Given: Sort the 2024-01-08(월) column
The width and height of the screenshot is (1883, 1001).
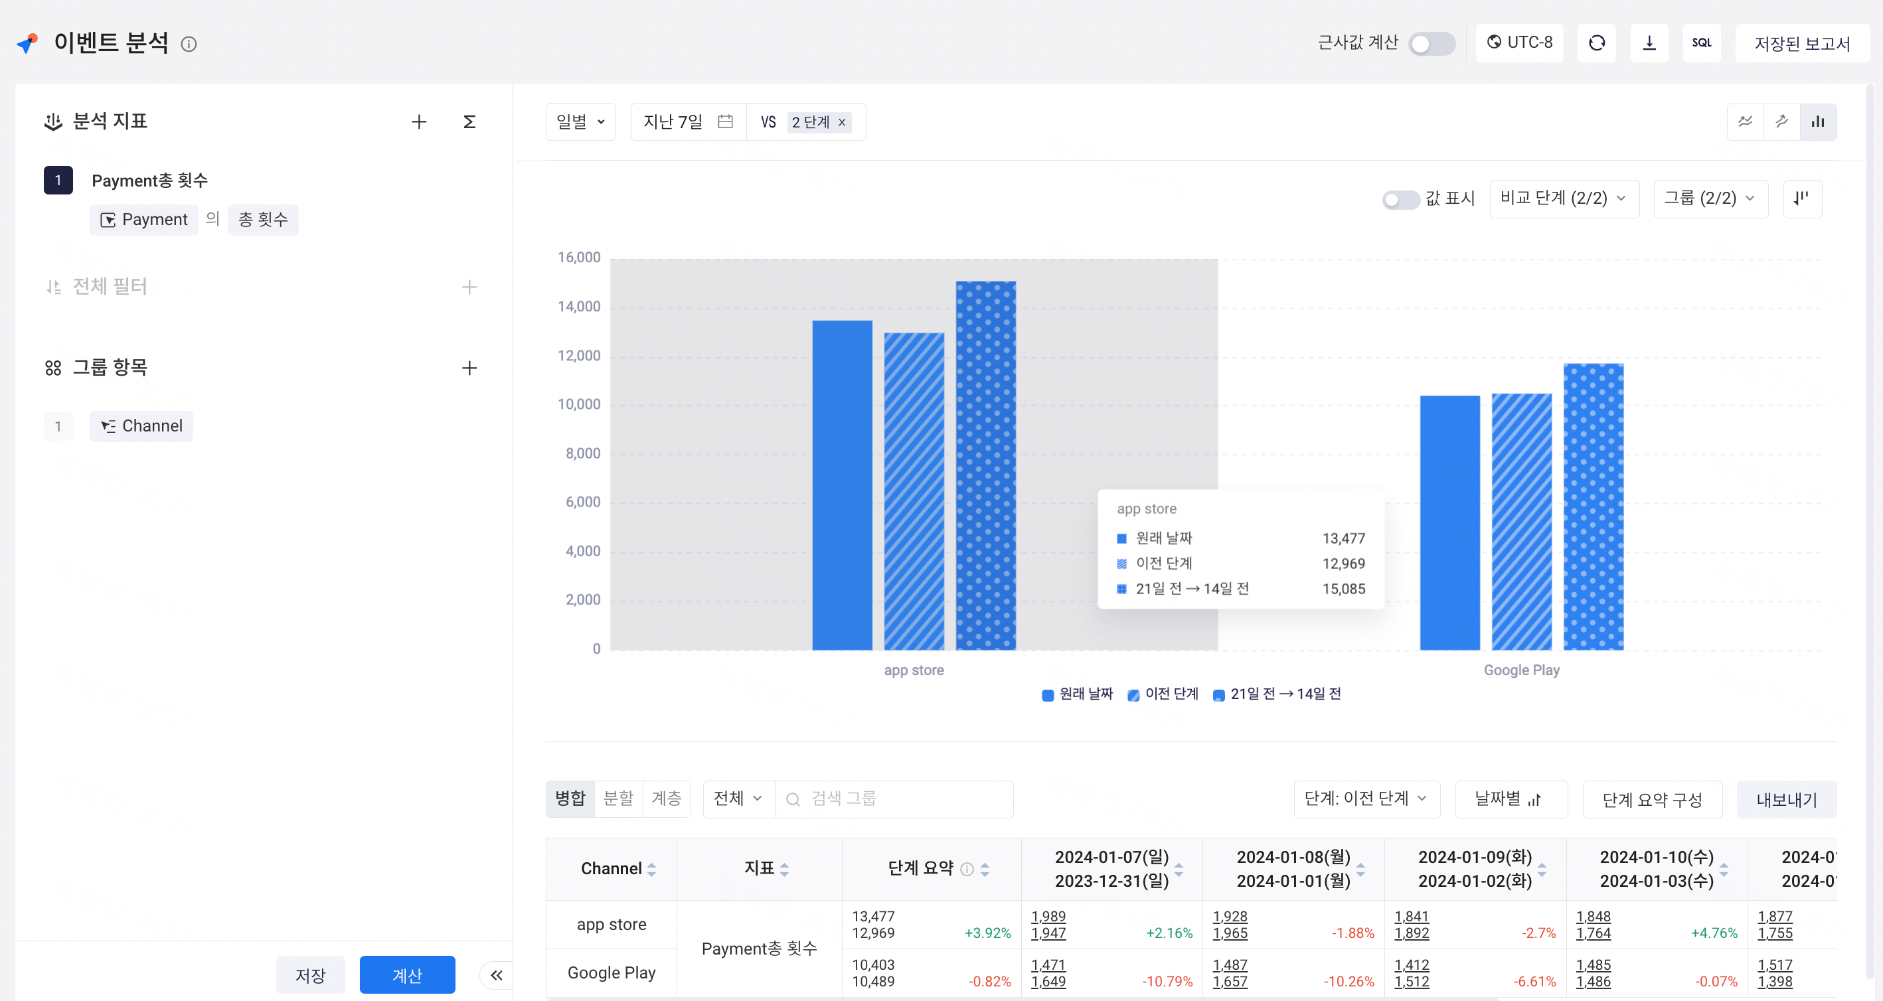Looking at the screenshot, I should pyautogui.click(x=1360, y=870).
